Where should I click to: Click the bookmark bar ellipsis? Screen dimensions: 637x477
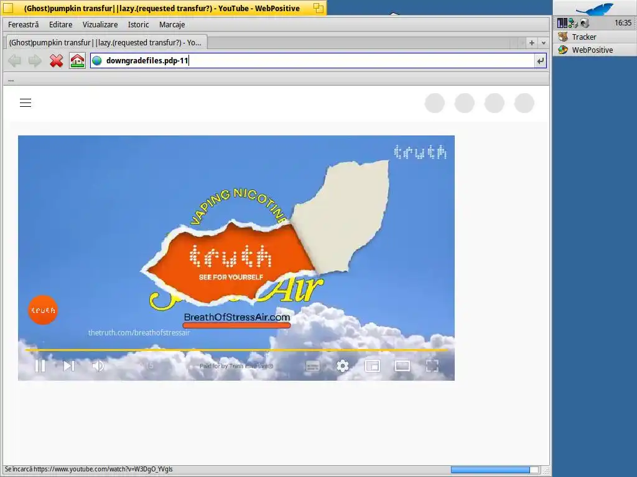point(11,79)
